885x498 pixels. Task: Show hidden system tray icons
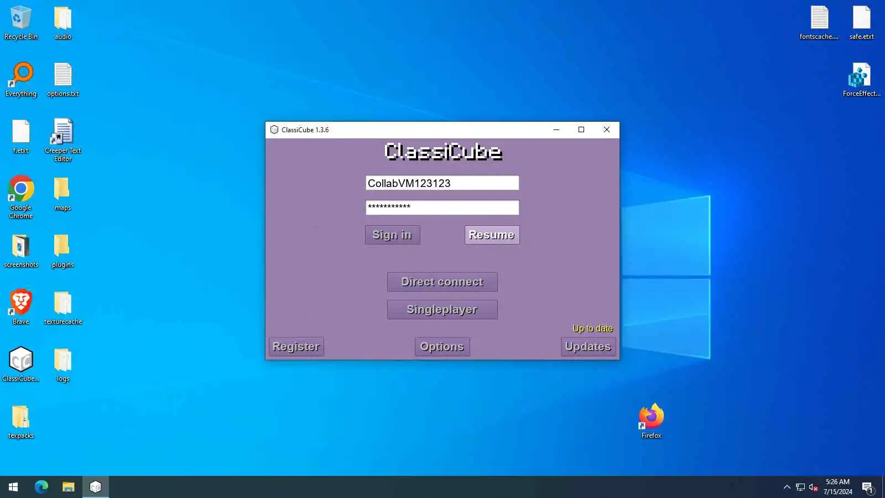pos(787,487)
